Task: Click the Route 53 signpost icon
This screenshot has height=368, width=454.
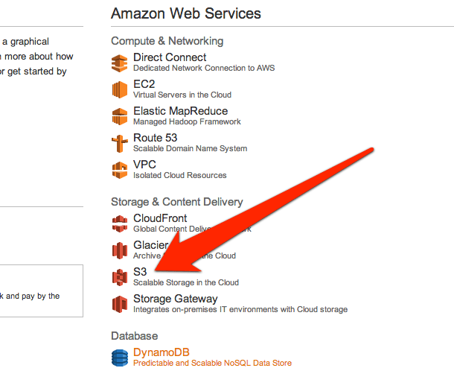Action: tap(120, 144)
